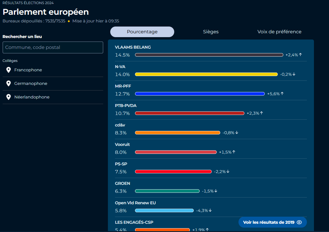Click the Néerlandophone location pin icon
The image size is (329, 232).
(8, 97)
